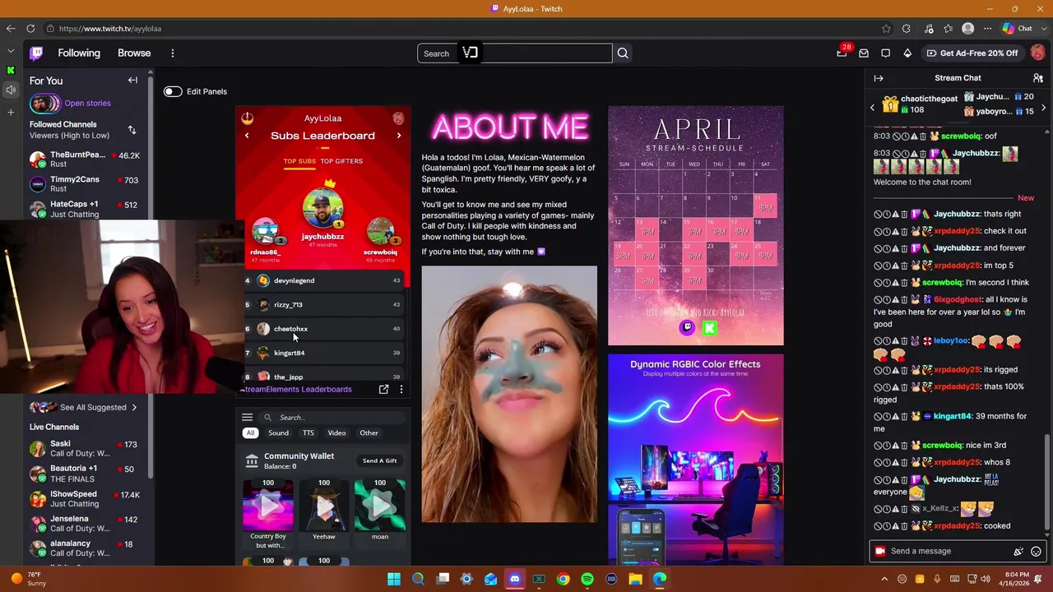Expand See All Suggested arrow
The height and width of the screenshot is (592, 1053).
click(x=134, y=407)
